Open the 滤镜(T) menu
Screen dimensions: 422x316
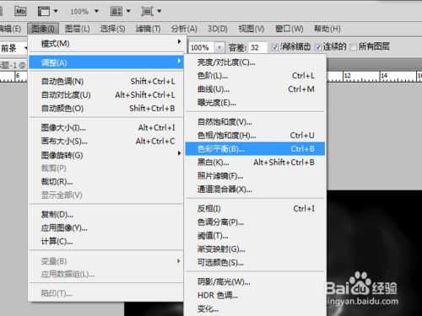tap(148, 29)
